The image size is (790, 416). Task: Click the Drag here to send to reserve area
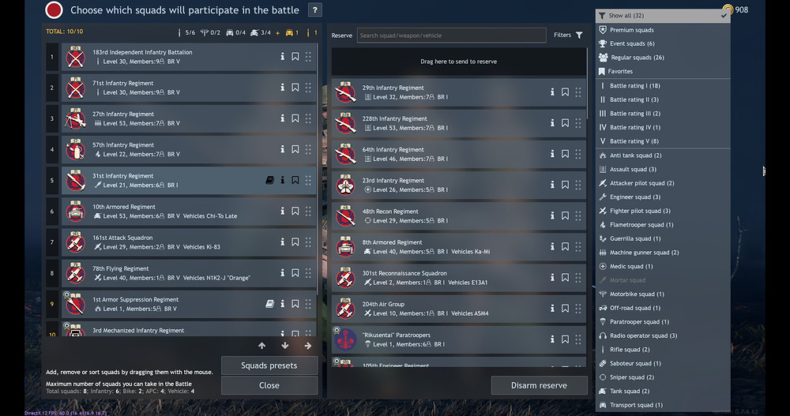coord(458,62)
